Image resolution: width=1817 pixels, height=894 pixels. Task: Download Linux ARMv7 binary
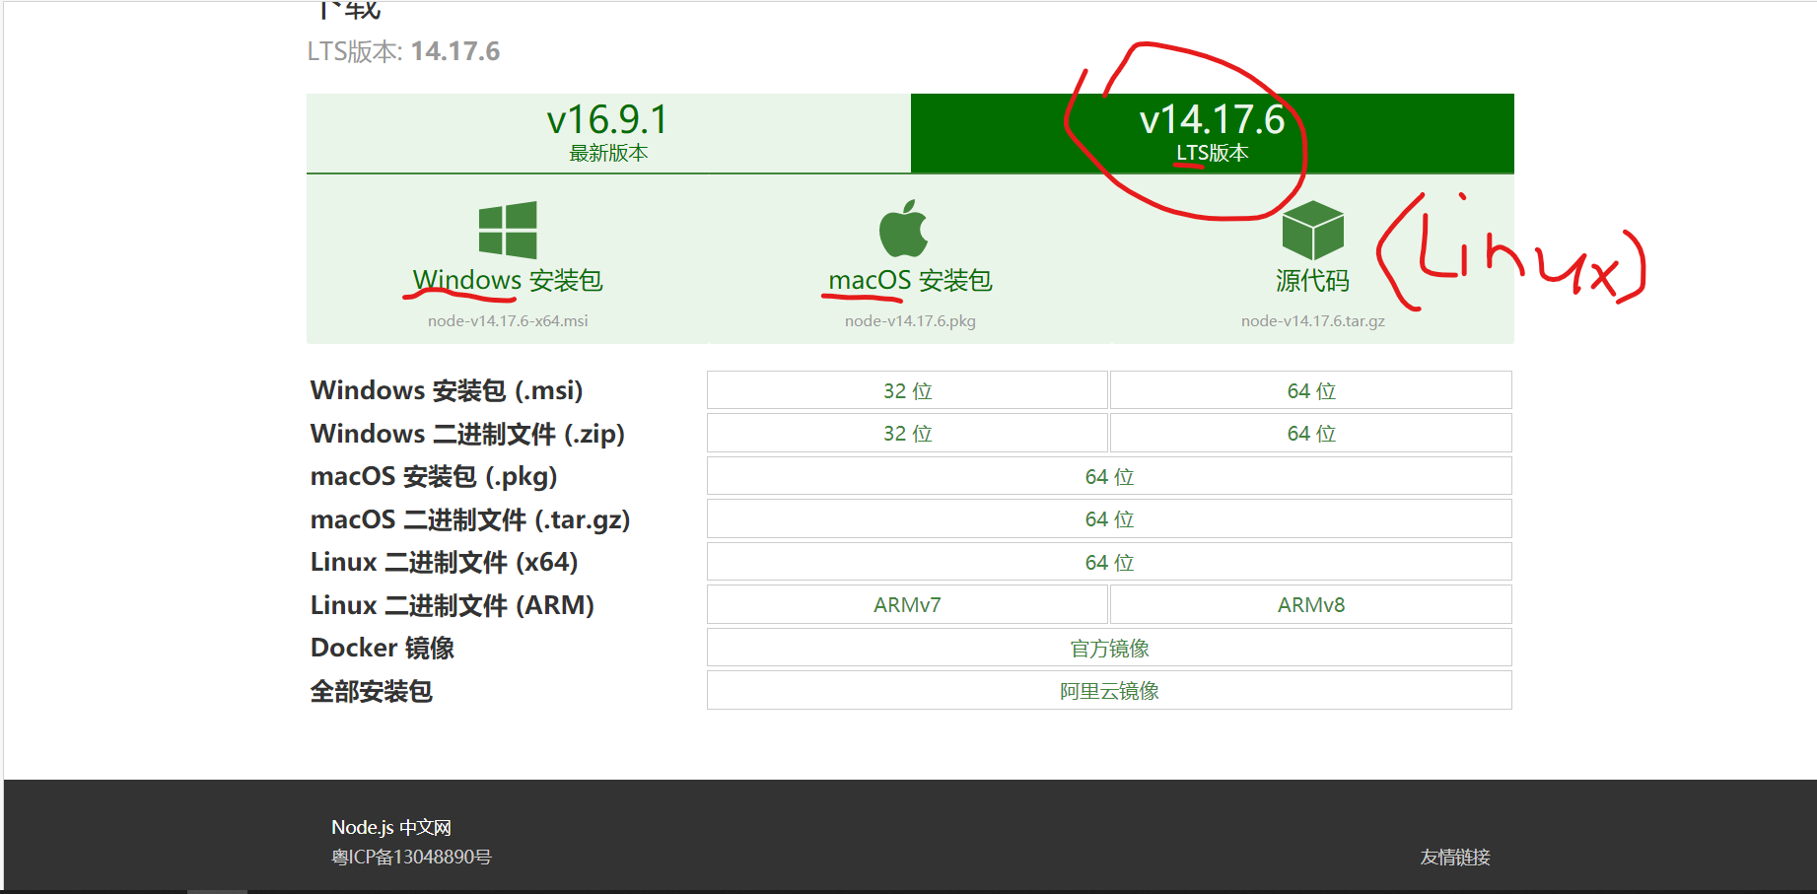pyautogui.click(x=907, y=604)
